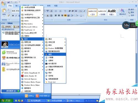Click line spacing icon in Word ribbon
The height and width of the screenshot is (103, 138).
[x=72, y=16]
